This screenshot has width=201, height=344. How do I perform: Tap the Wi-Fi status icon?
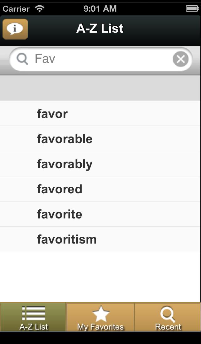tap(40, 8)
